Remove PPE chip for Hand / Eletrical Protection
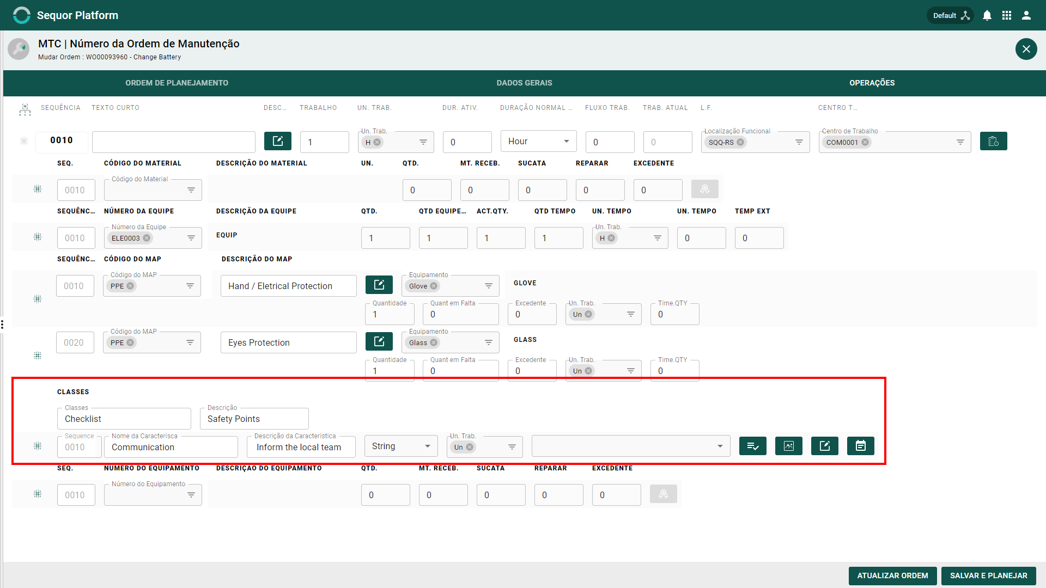The image size is (1046, 588). pos(130,286)
